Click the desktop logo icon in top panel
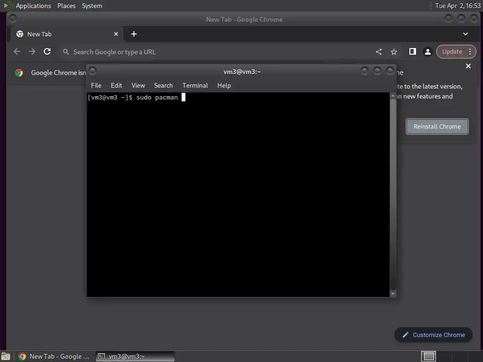The height and width of the screenshot is (362, 483). point(8,6)
